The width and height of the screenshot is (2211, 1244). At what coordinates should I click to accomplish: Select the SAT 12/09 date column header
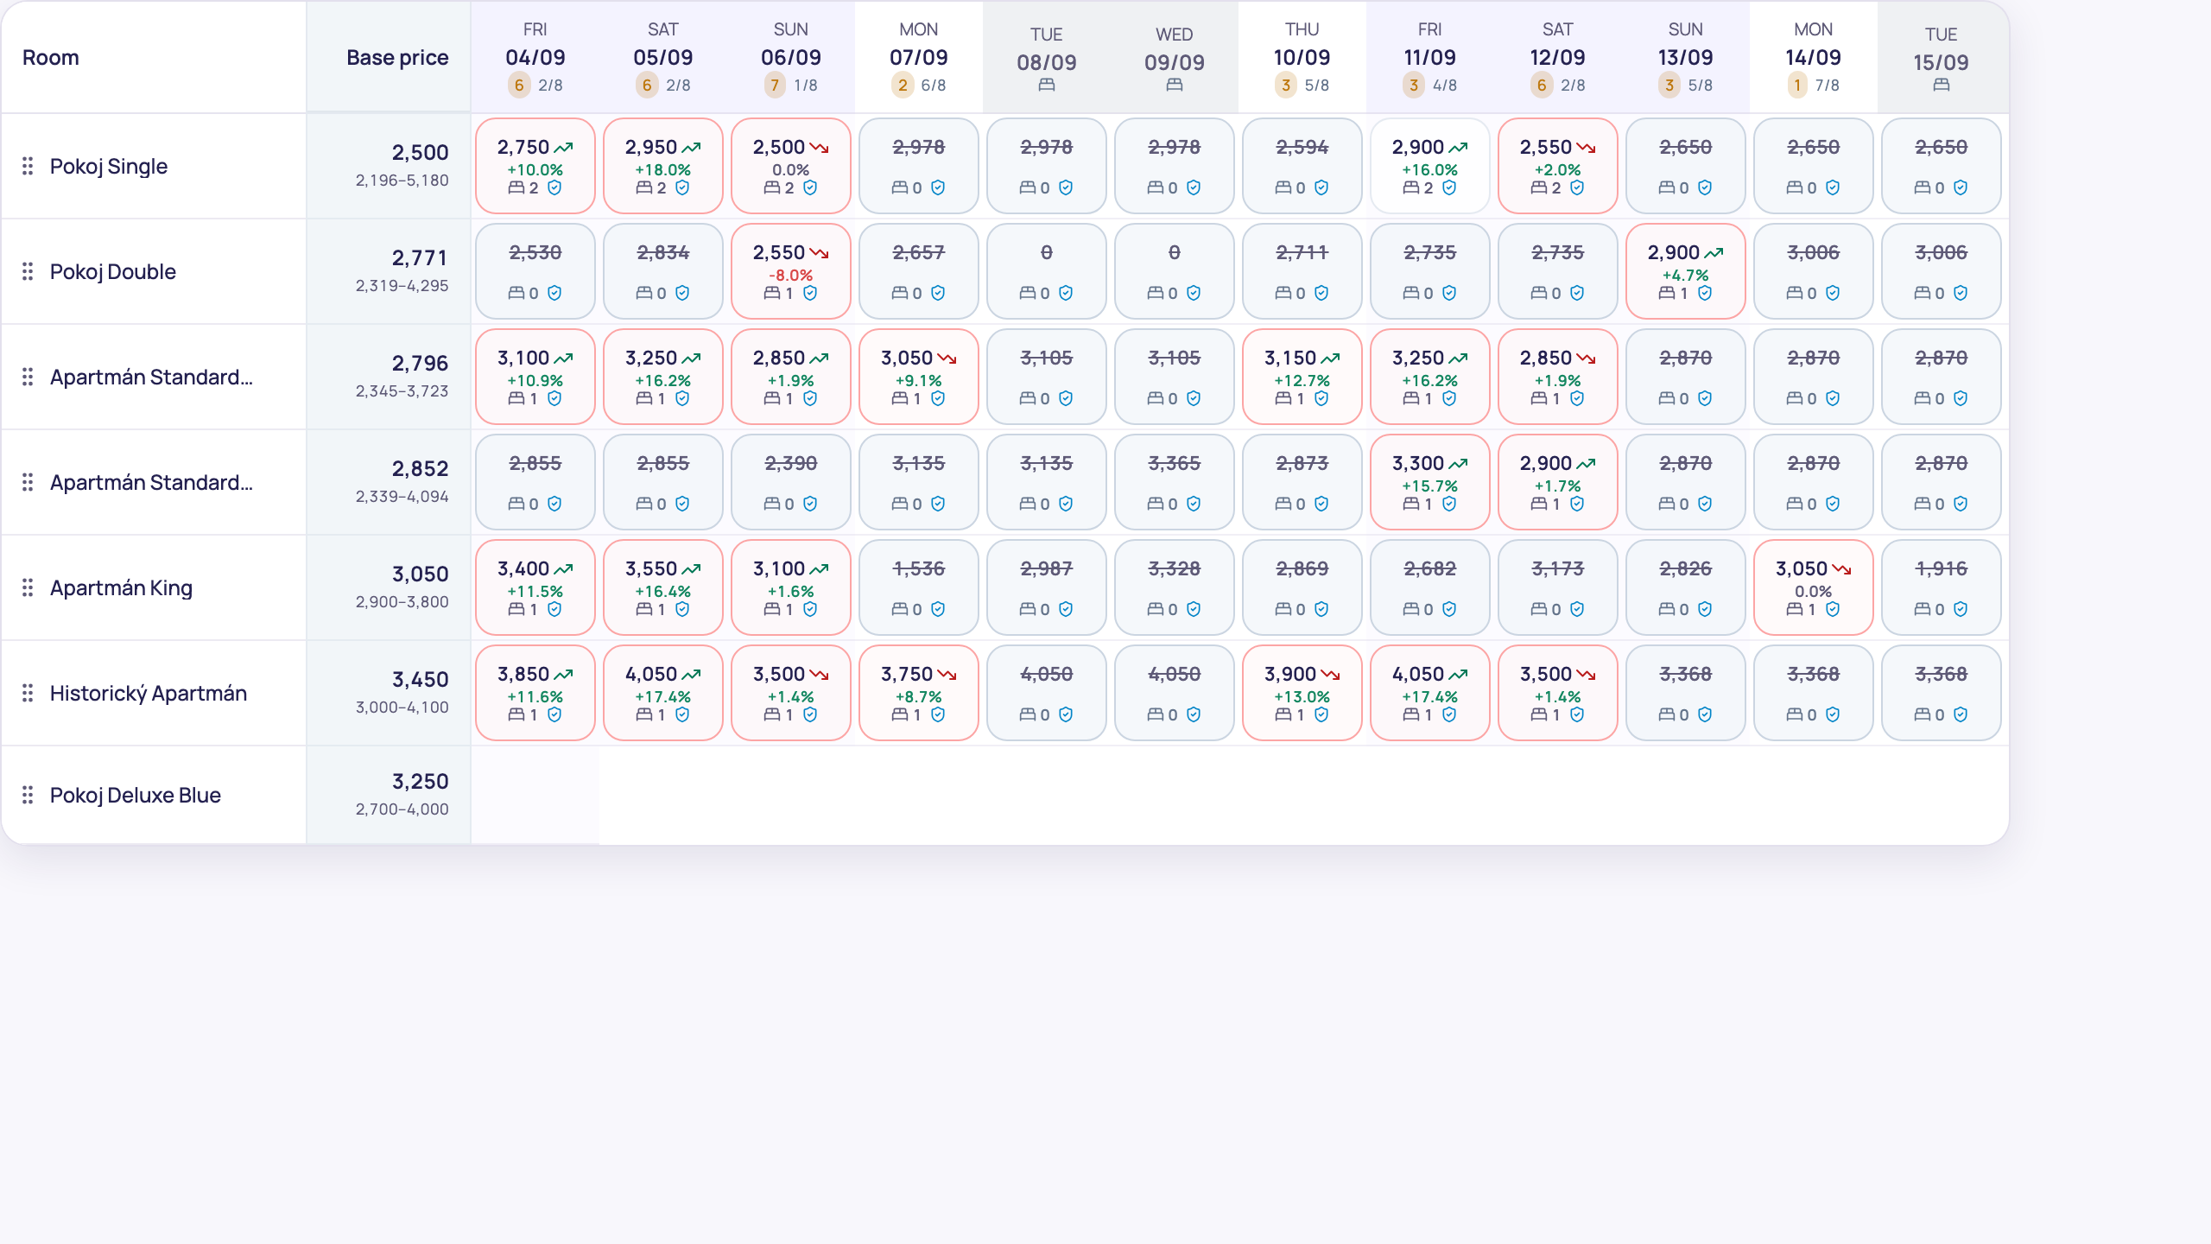point(1558,57)
